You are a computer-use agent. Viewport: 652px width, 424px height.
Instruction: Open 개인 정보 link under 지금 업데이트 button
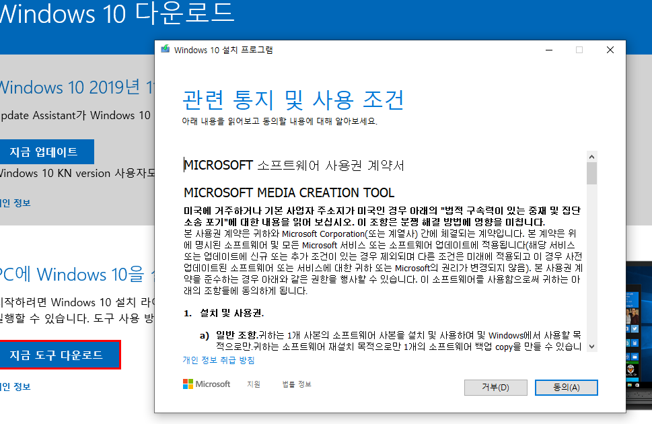pos(15,203)
